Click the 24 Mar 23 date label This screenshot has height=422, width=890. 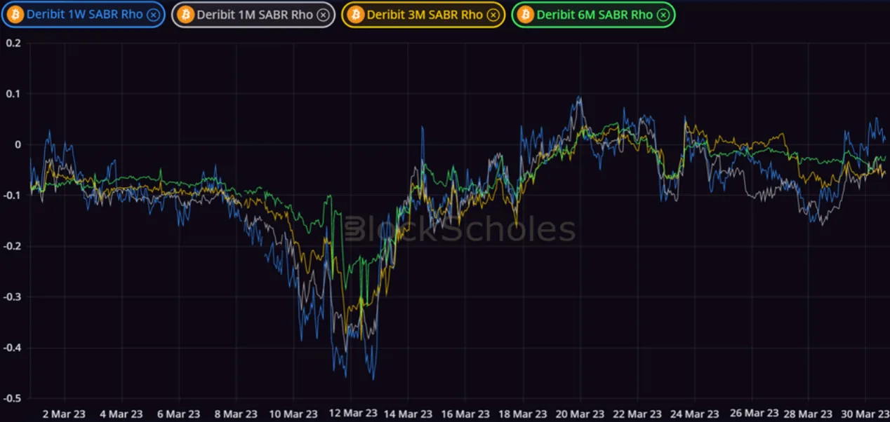[696, 414]
